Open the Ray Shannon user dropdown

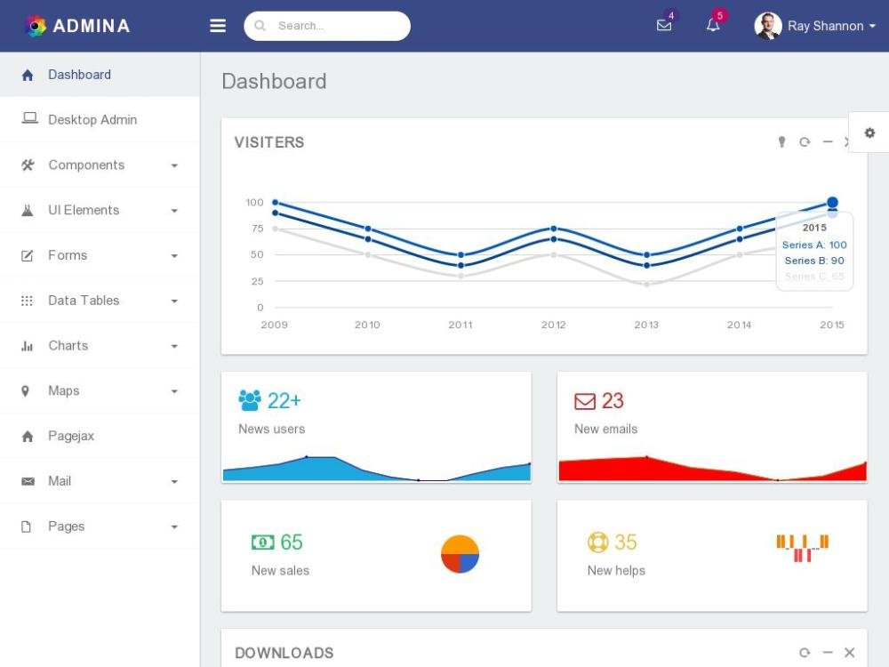pos(815,26)
